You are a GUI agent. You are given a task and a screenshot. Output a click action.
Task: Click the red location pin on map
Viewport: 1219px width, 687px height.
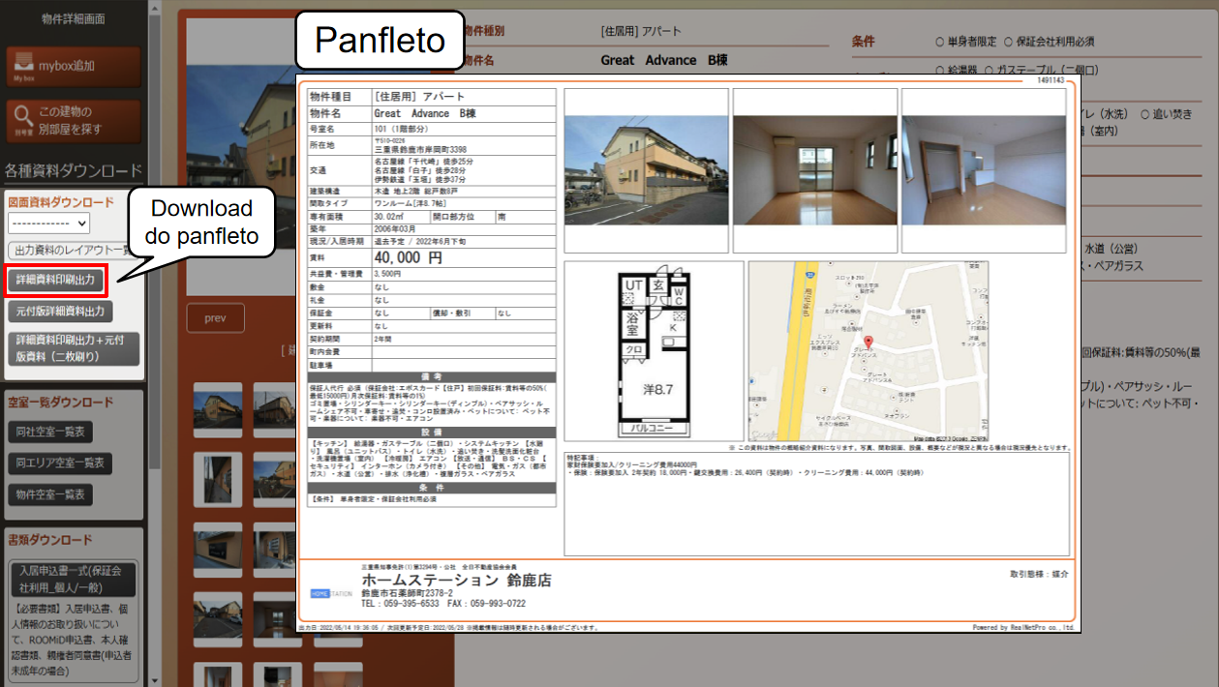(x=868, y=343)
